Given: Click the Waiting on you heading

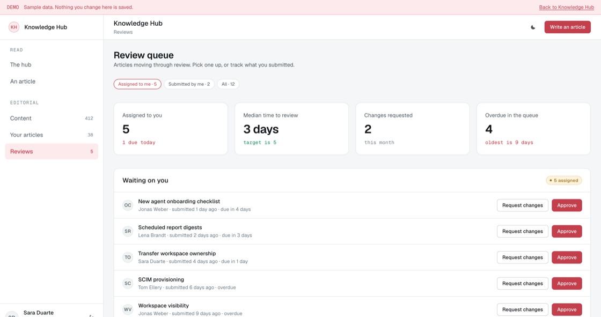Looking at the screenshot, I should [x=145, y=181].
